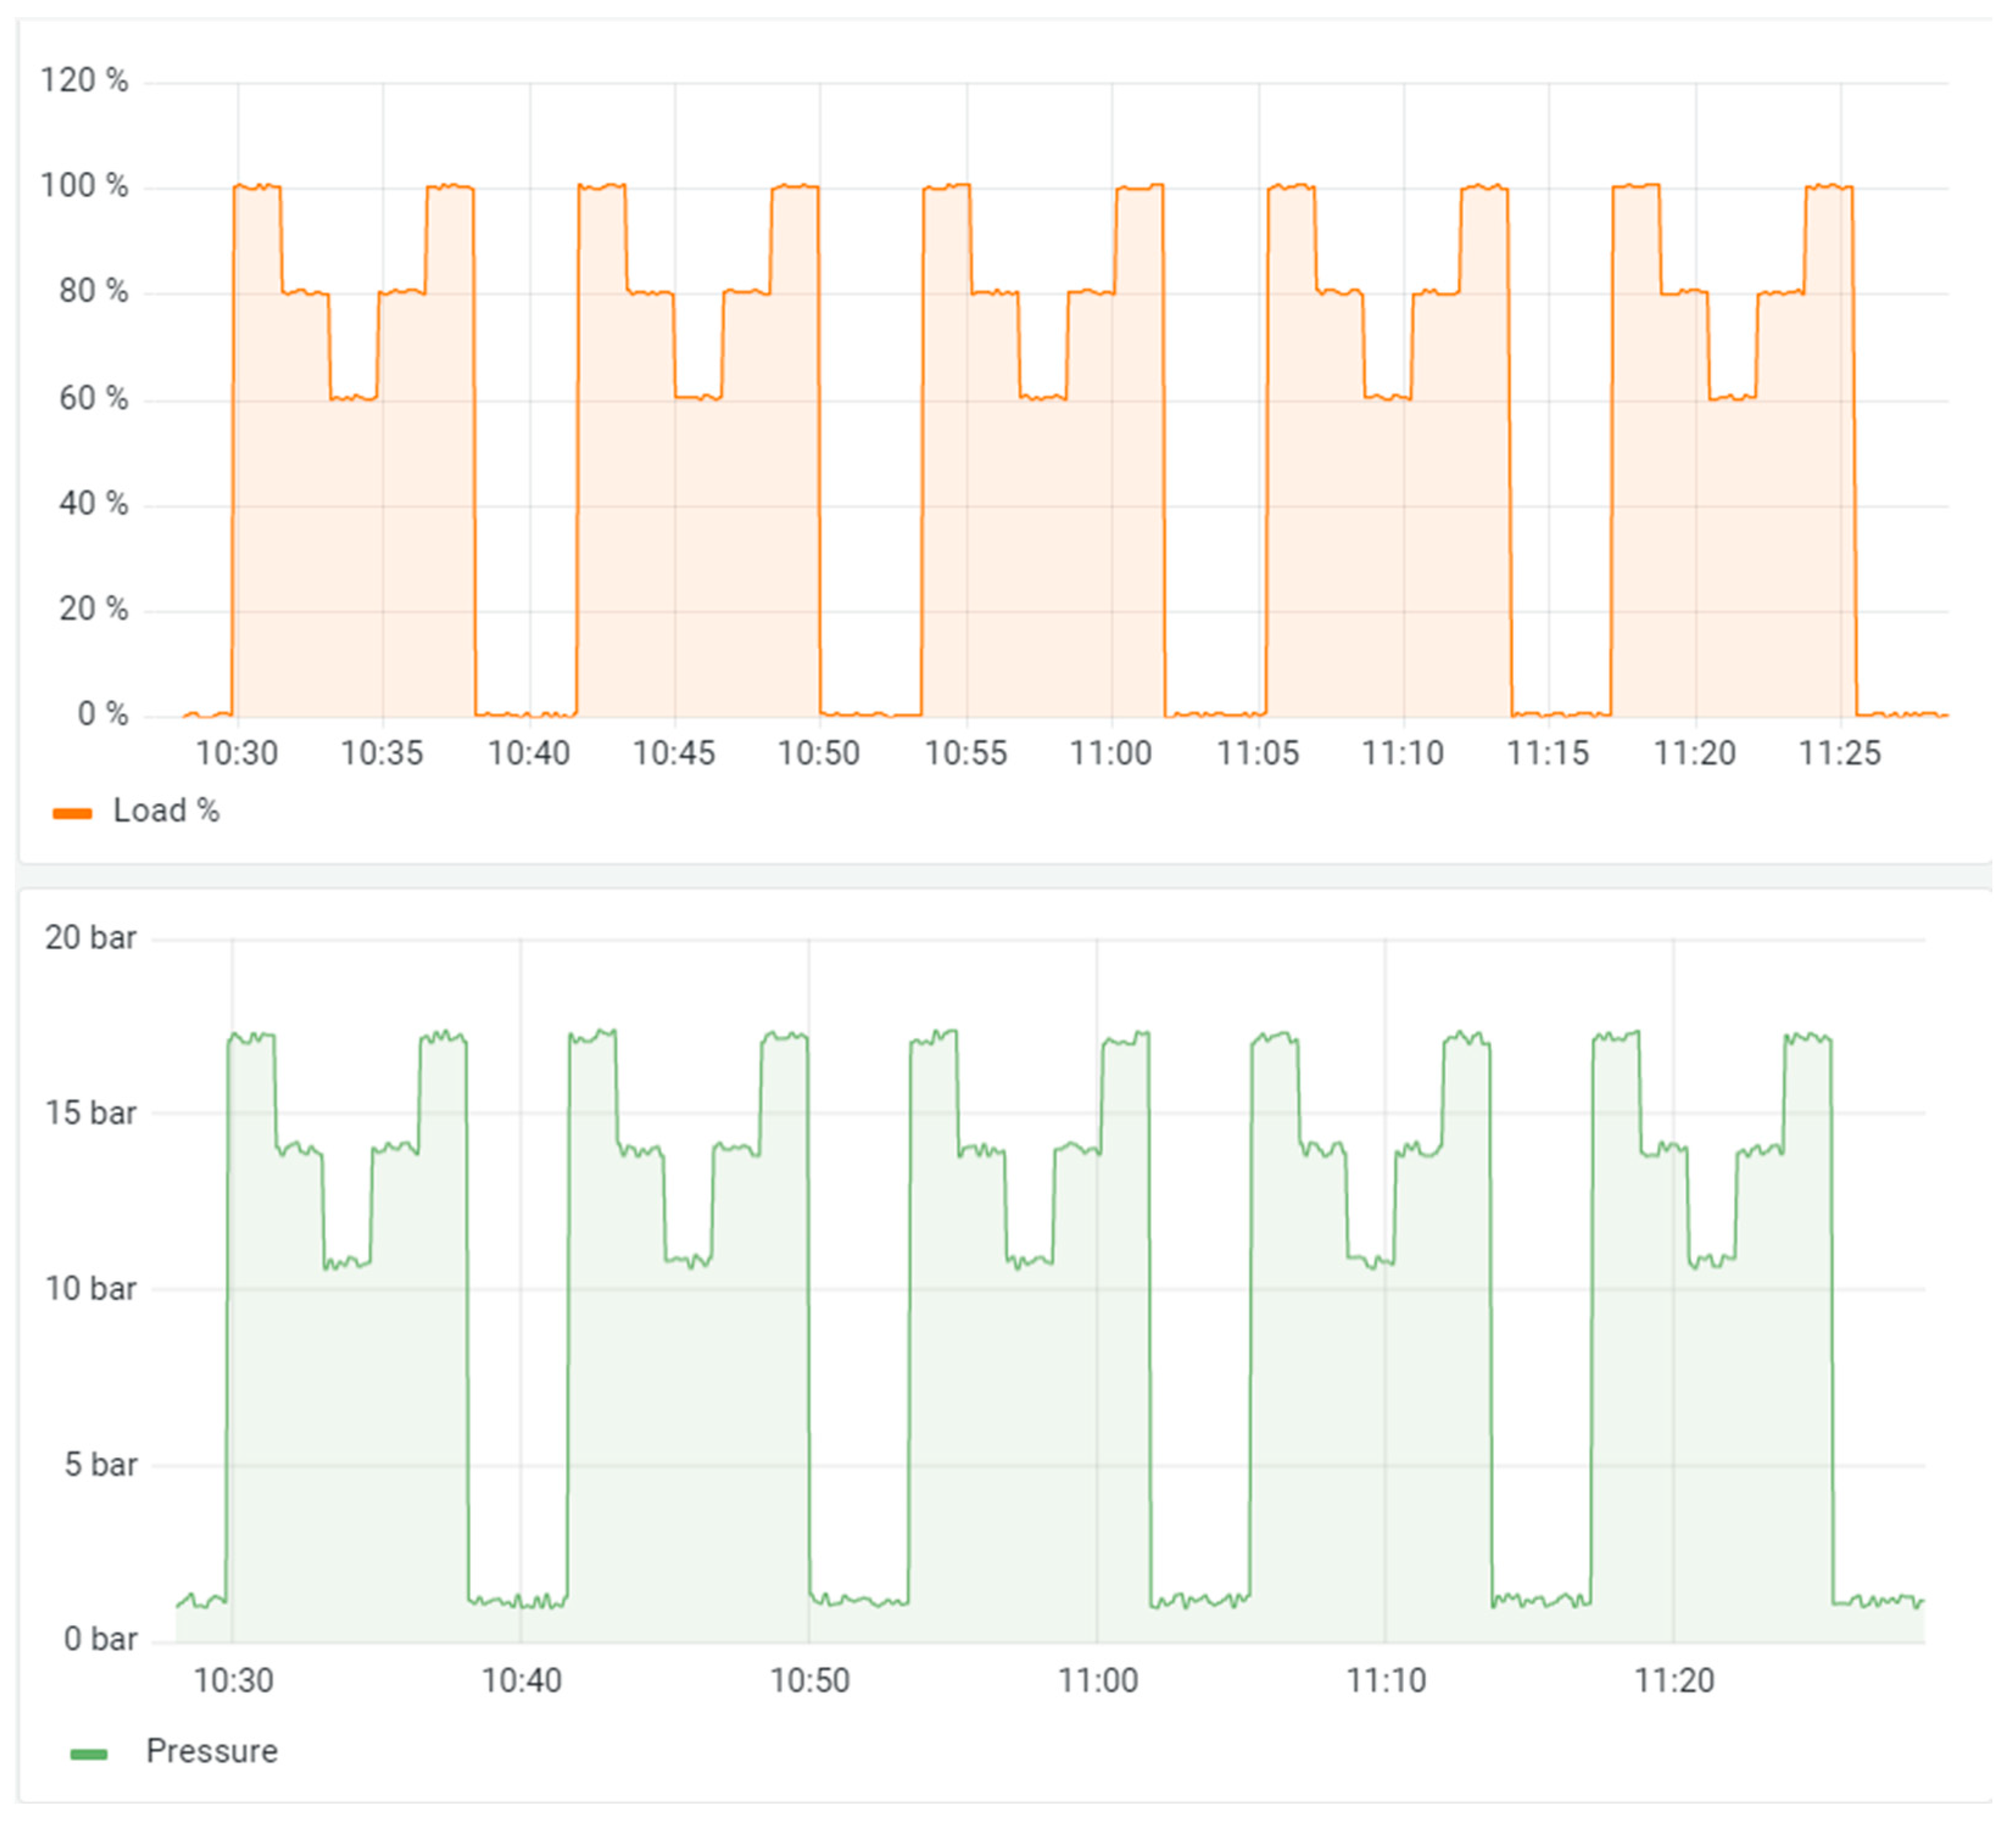The image size is (2016, 1825).
Task: Toggle the Load % series legend label
Action: click(166, 811)
